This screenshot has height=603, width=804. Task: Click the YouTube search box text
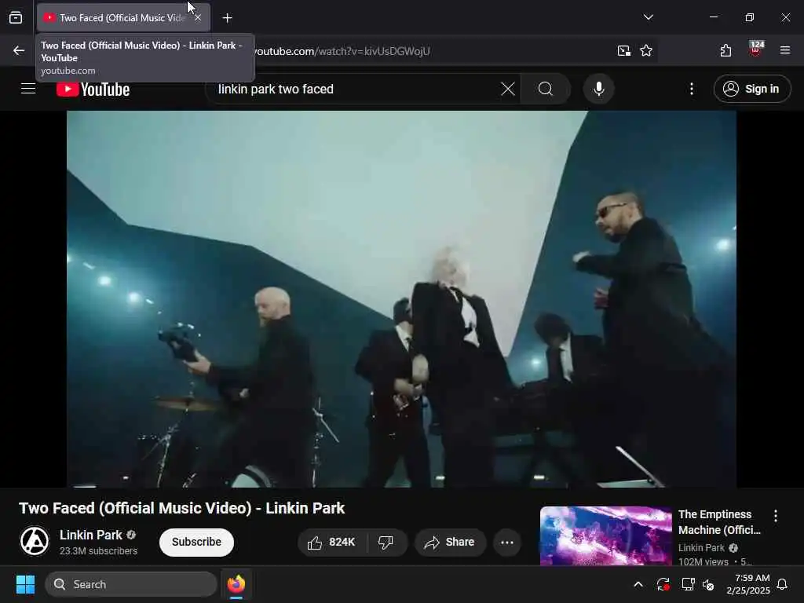pos(276,90)
